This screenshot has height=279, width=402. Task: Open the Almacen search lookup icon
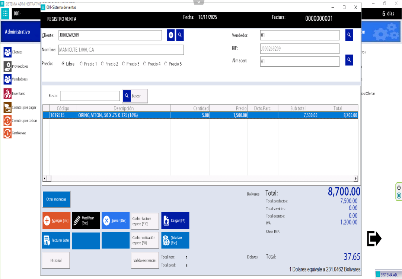(x=349, y=60)
